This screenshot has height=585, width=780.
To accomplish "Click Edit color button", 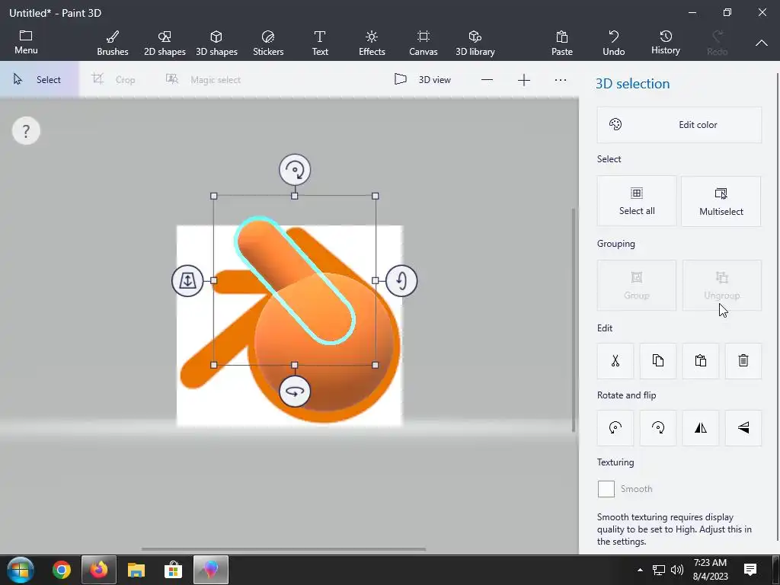I will 679,125.
